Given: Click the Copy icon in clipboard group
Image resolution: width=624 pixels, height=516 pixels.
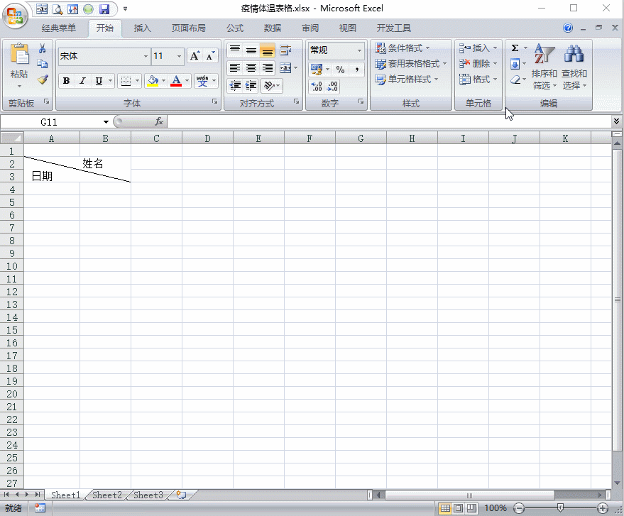Looking at the screenshot, I should (x=42, y=64).
